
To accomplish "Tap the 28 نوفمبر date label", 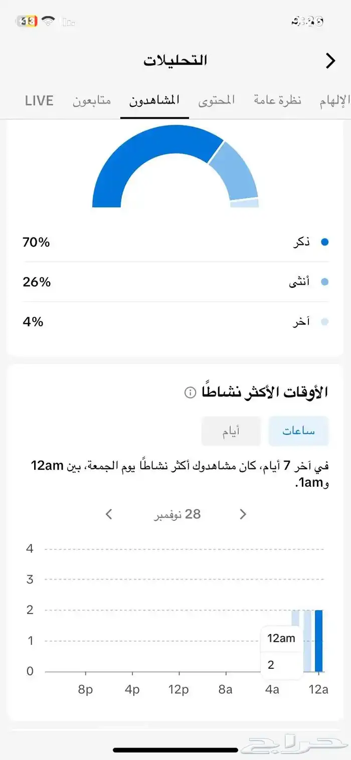I will pos(178,514).
